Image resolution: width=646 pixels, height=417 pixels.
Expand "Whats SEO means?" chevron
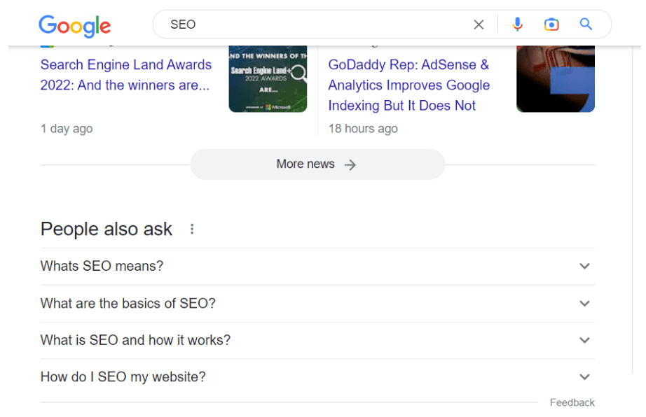click(x=584, y=266)
